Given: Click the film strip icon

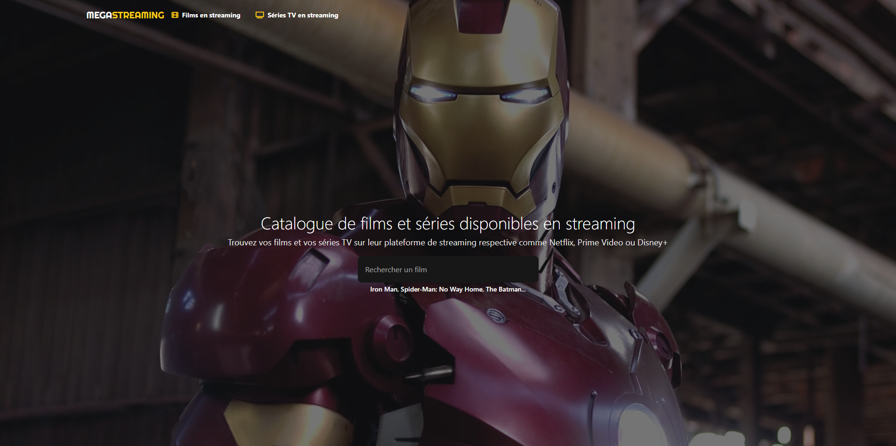Looking at the screenshot, I should 175,15.
